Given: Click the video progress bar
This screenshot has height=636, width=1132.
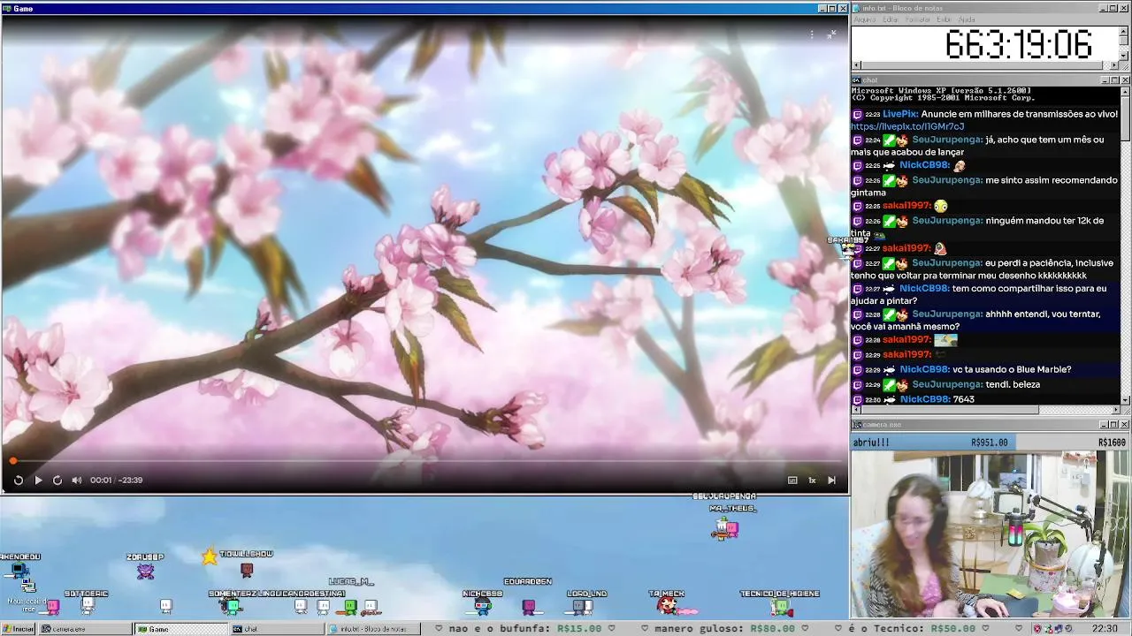Looking at the screenshot, I should [x=424, y=461].
